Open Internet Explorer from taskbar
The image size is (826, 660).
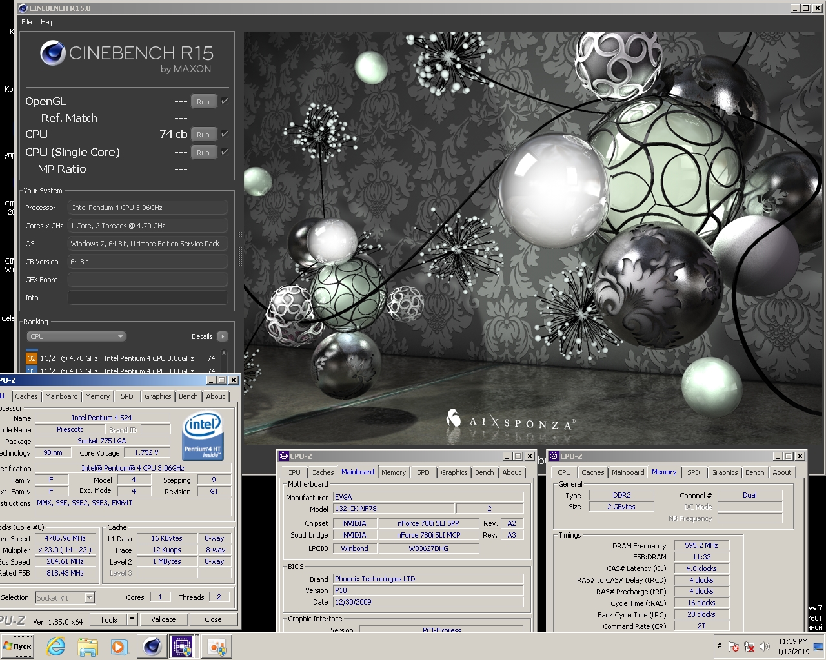[x=56, y=646]
